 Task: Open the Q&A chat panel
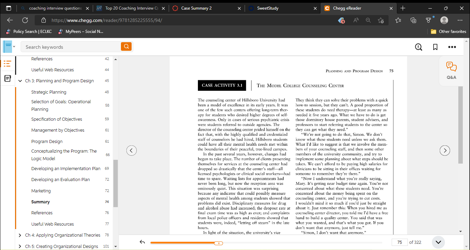click(451, 70)
